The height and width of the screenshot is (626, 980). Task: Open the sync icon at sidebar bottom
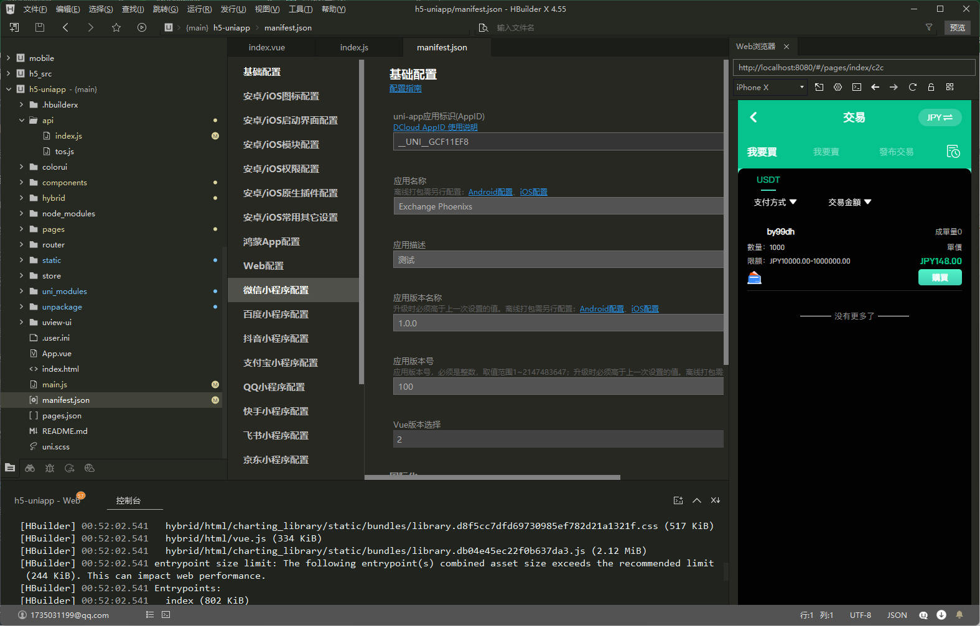coord(70,468)
